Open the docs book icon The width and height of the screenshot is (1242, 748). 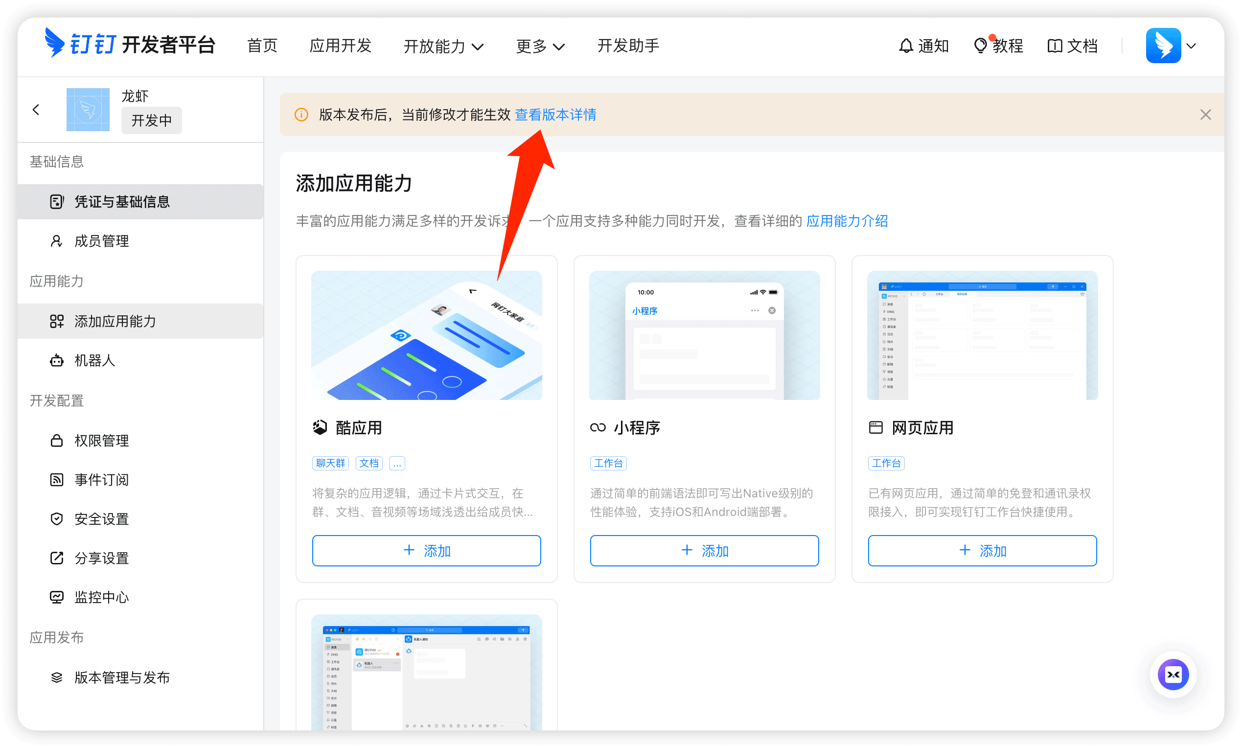click(1054, 46)
